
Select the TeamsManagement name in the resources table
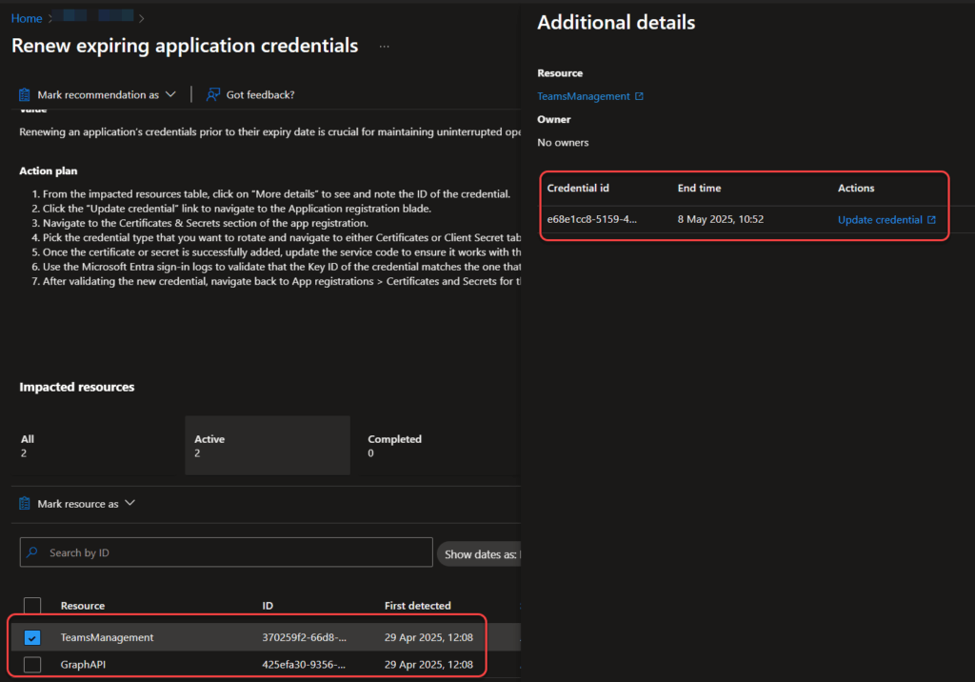[x=107, y=637]
